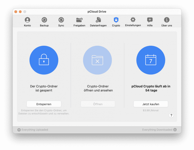Screen dimensions: 194x150
Task: Minimize the pCloud Drive window
Action: (20, 12)
